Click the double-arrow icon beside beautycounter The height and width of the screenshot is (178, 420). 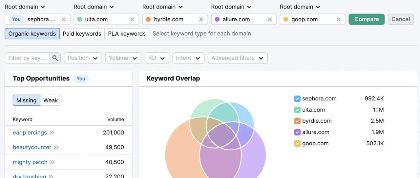pyautogui.click(x=56, y=147)
